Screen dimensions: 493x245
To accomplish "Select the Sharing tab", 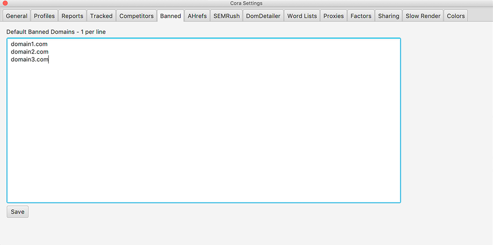I will (389, 16).
